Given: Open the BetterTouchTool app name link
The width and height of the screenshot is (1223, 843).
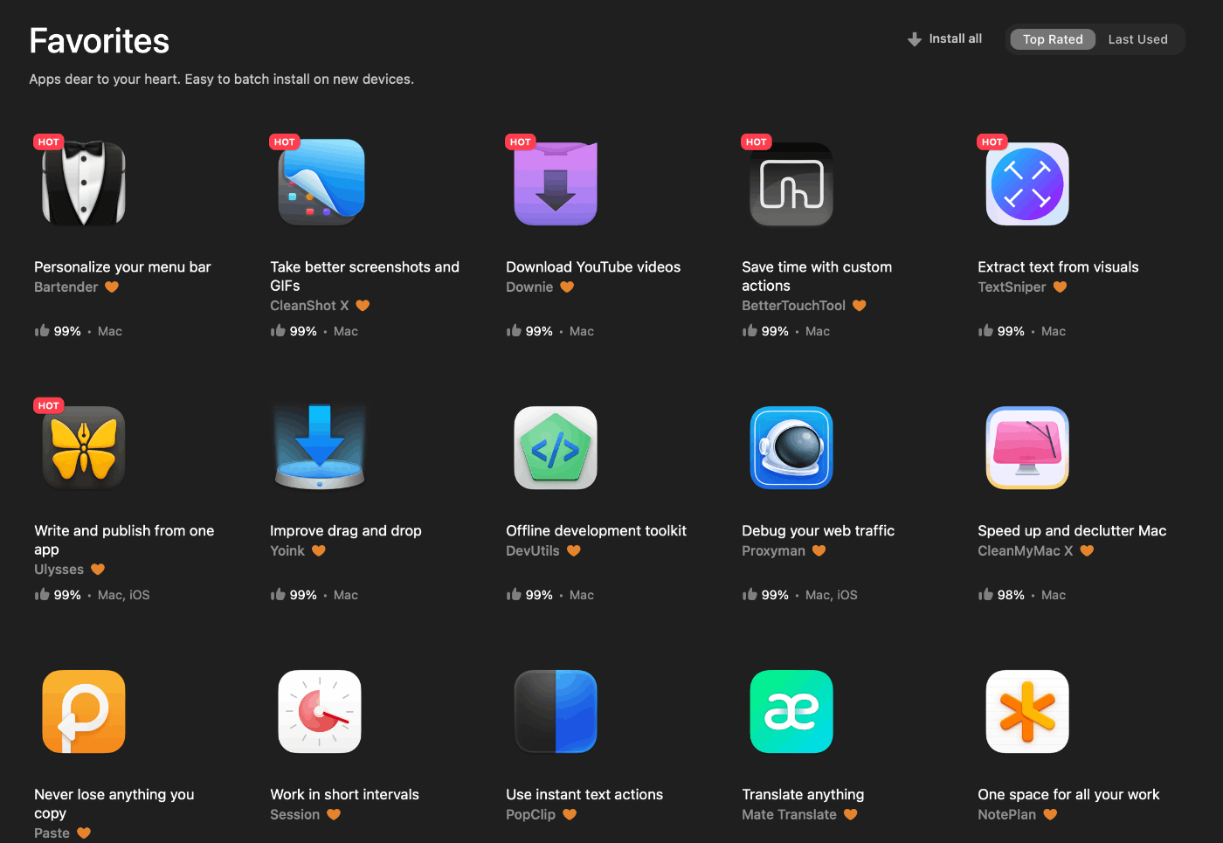Looking at the screenshot, I should point(793,305).
